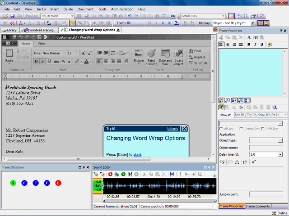Click the Help question mark icon

tap(172, 16)
